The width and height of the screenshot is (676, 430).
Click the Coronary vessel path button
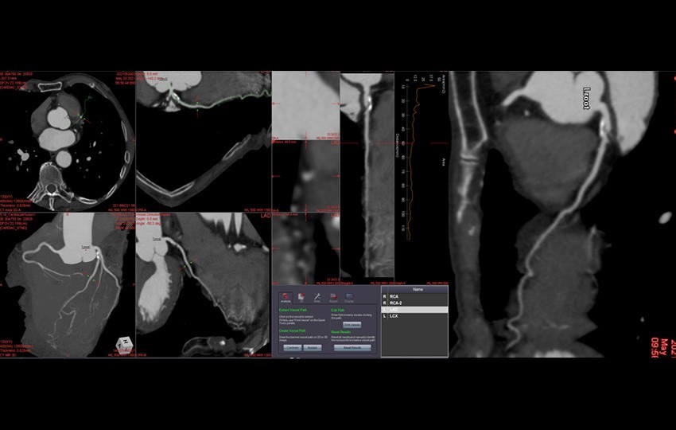click(292, 348)
